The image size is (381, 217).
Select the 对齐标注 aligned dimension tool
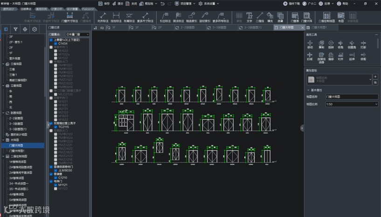pos(103,18)
